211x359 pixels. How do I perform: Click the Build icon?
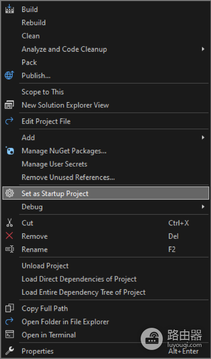[10, 9]
